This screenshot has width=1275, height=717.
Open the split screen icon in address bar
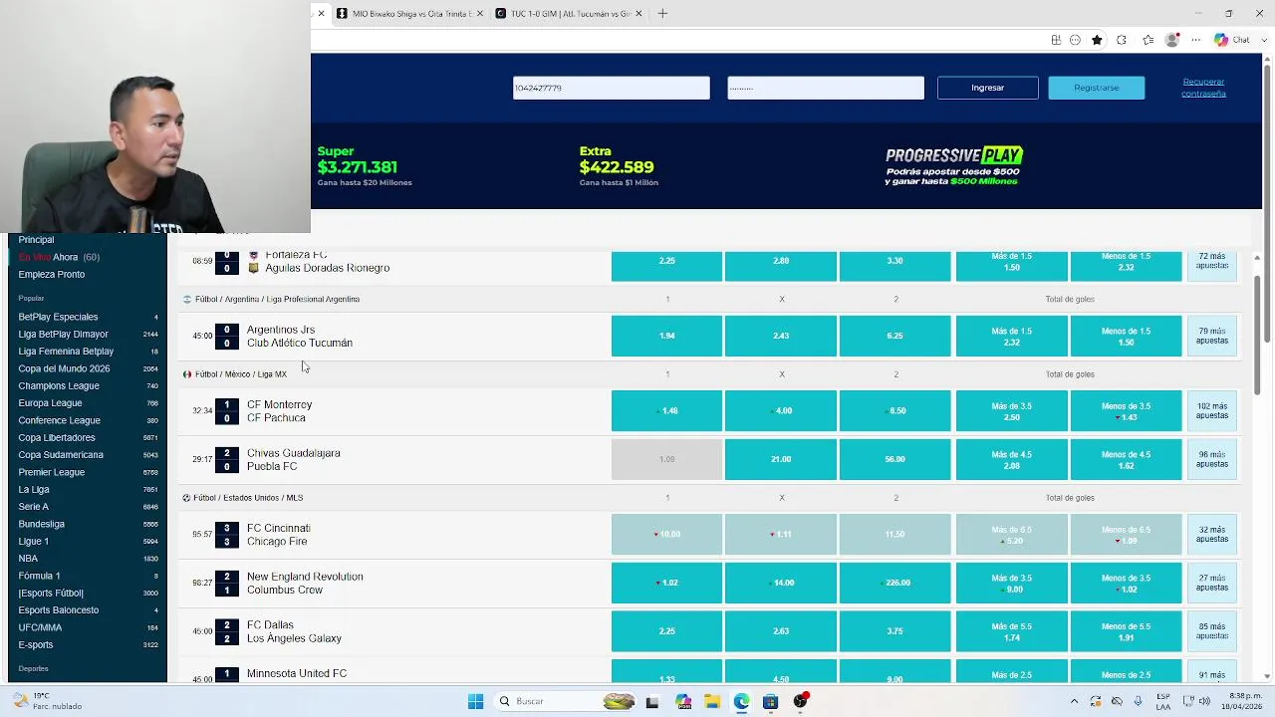1056,40
